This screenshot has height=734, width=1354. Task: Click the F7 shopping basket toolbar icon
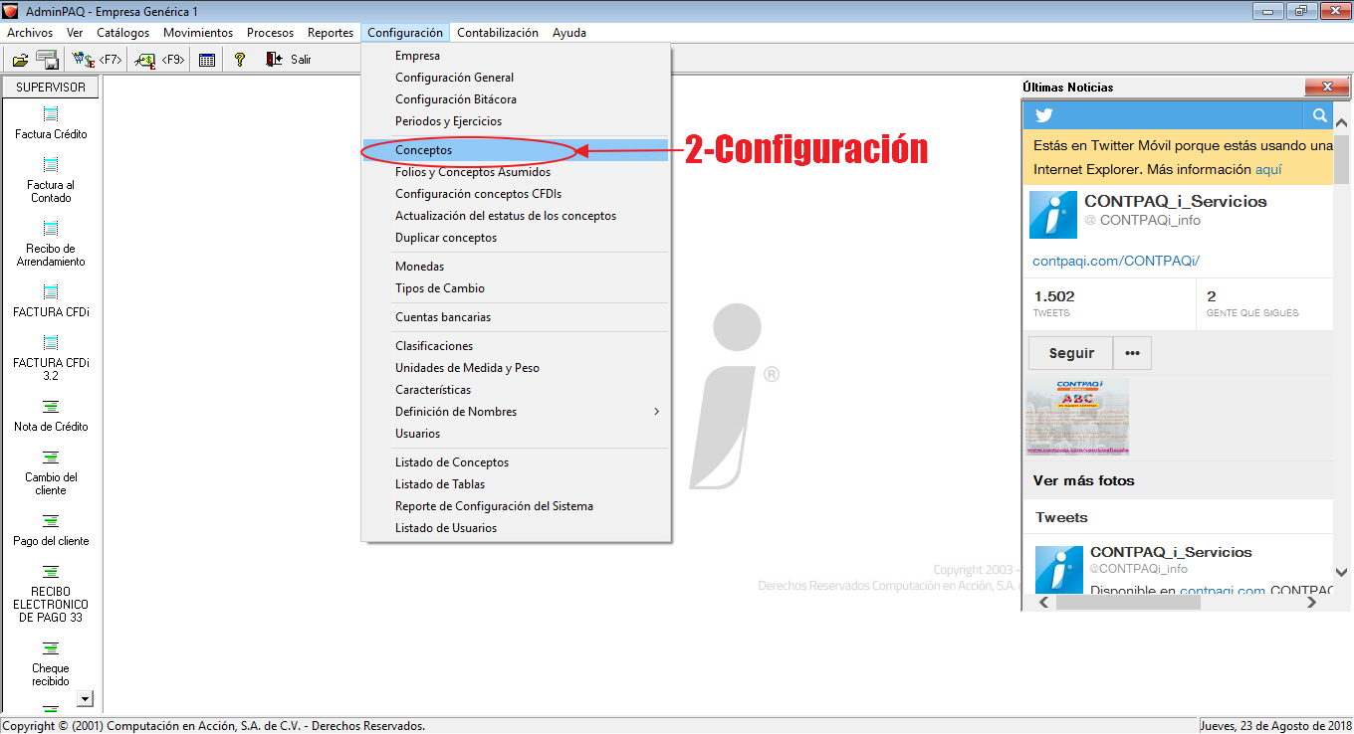click(x=84, y=60)
